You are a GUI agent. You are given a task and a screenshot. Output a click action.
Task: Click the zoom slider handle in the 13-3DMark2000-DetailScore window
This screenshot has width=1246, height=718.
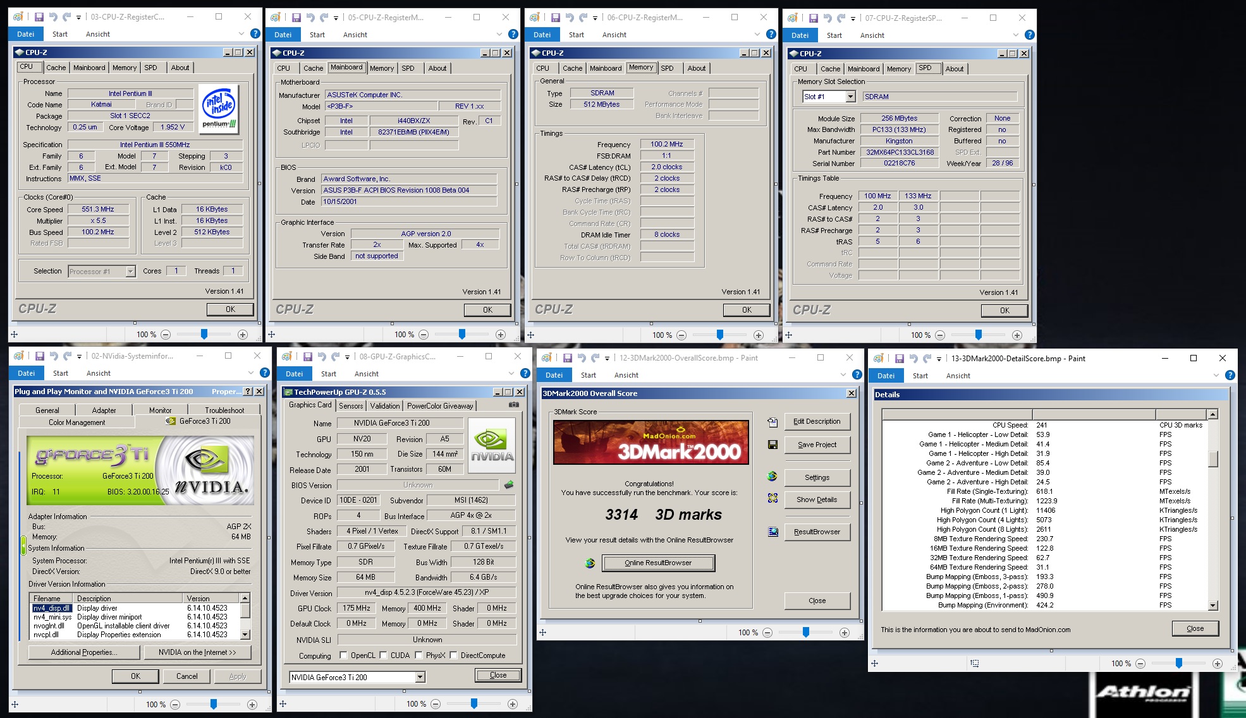point(1179,663)
